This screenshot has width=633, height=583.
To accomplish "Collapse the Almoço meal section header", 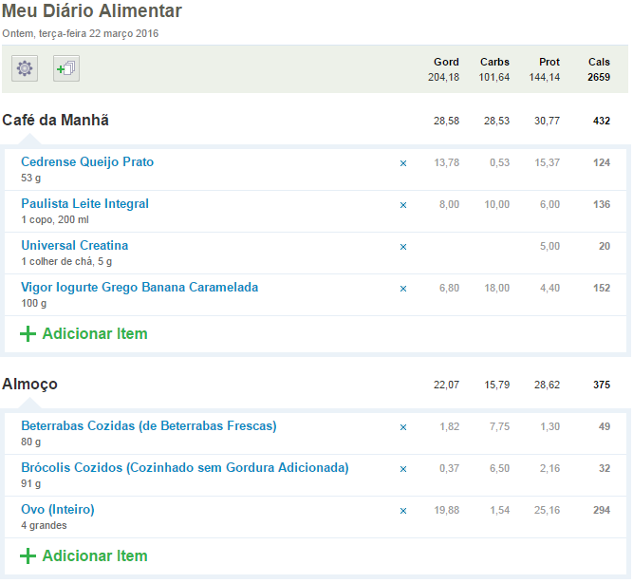I will (x=30, y=385).
